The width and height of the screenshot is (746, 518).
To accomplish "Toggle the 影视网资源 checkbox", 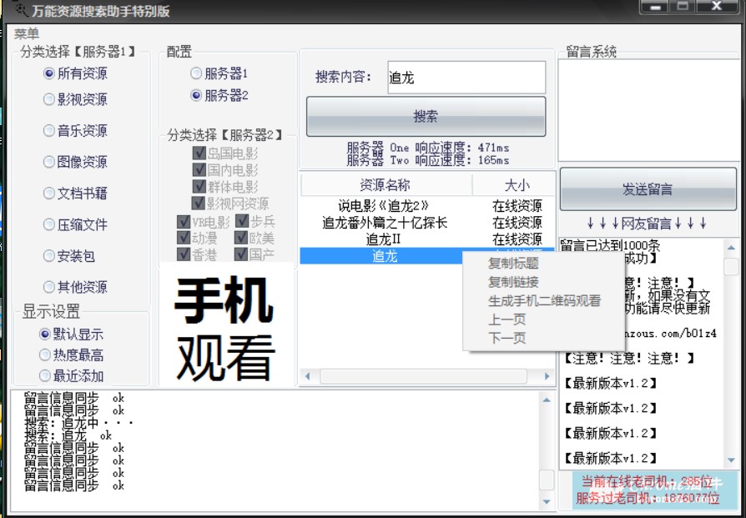I will coord(198,203).
